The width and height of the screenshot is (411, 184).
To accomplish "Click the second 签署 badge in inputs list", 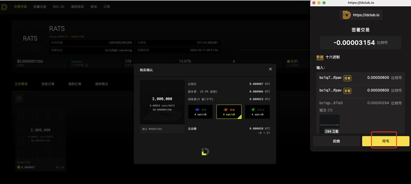I will [347, 91].
